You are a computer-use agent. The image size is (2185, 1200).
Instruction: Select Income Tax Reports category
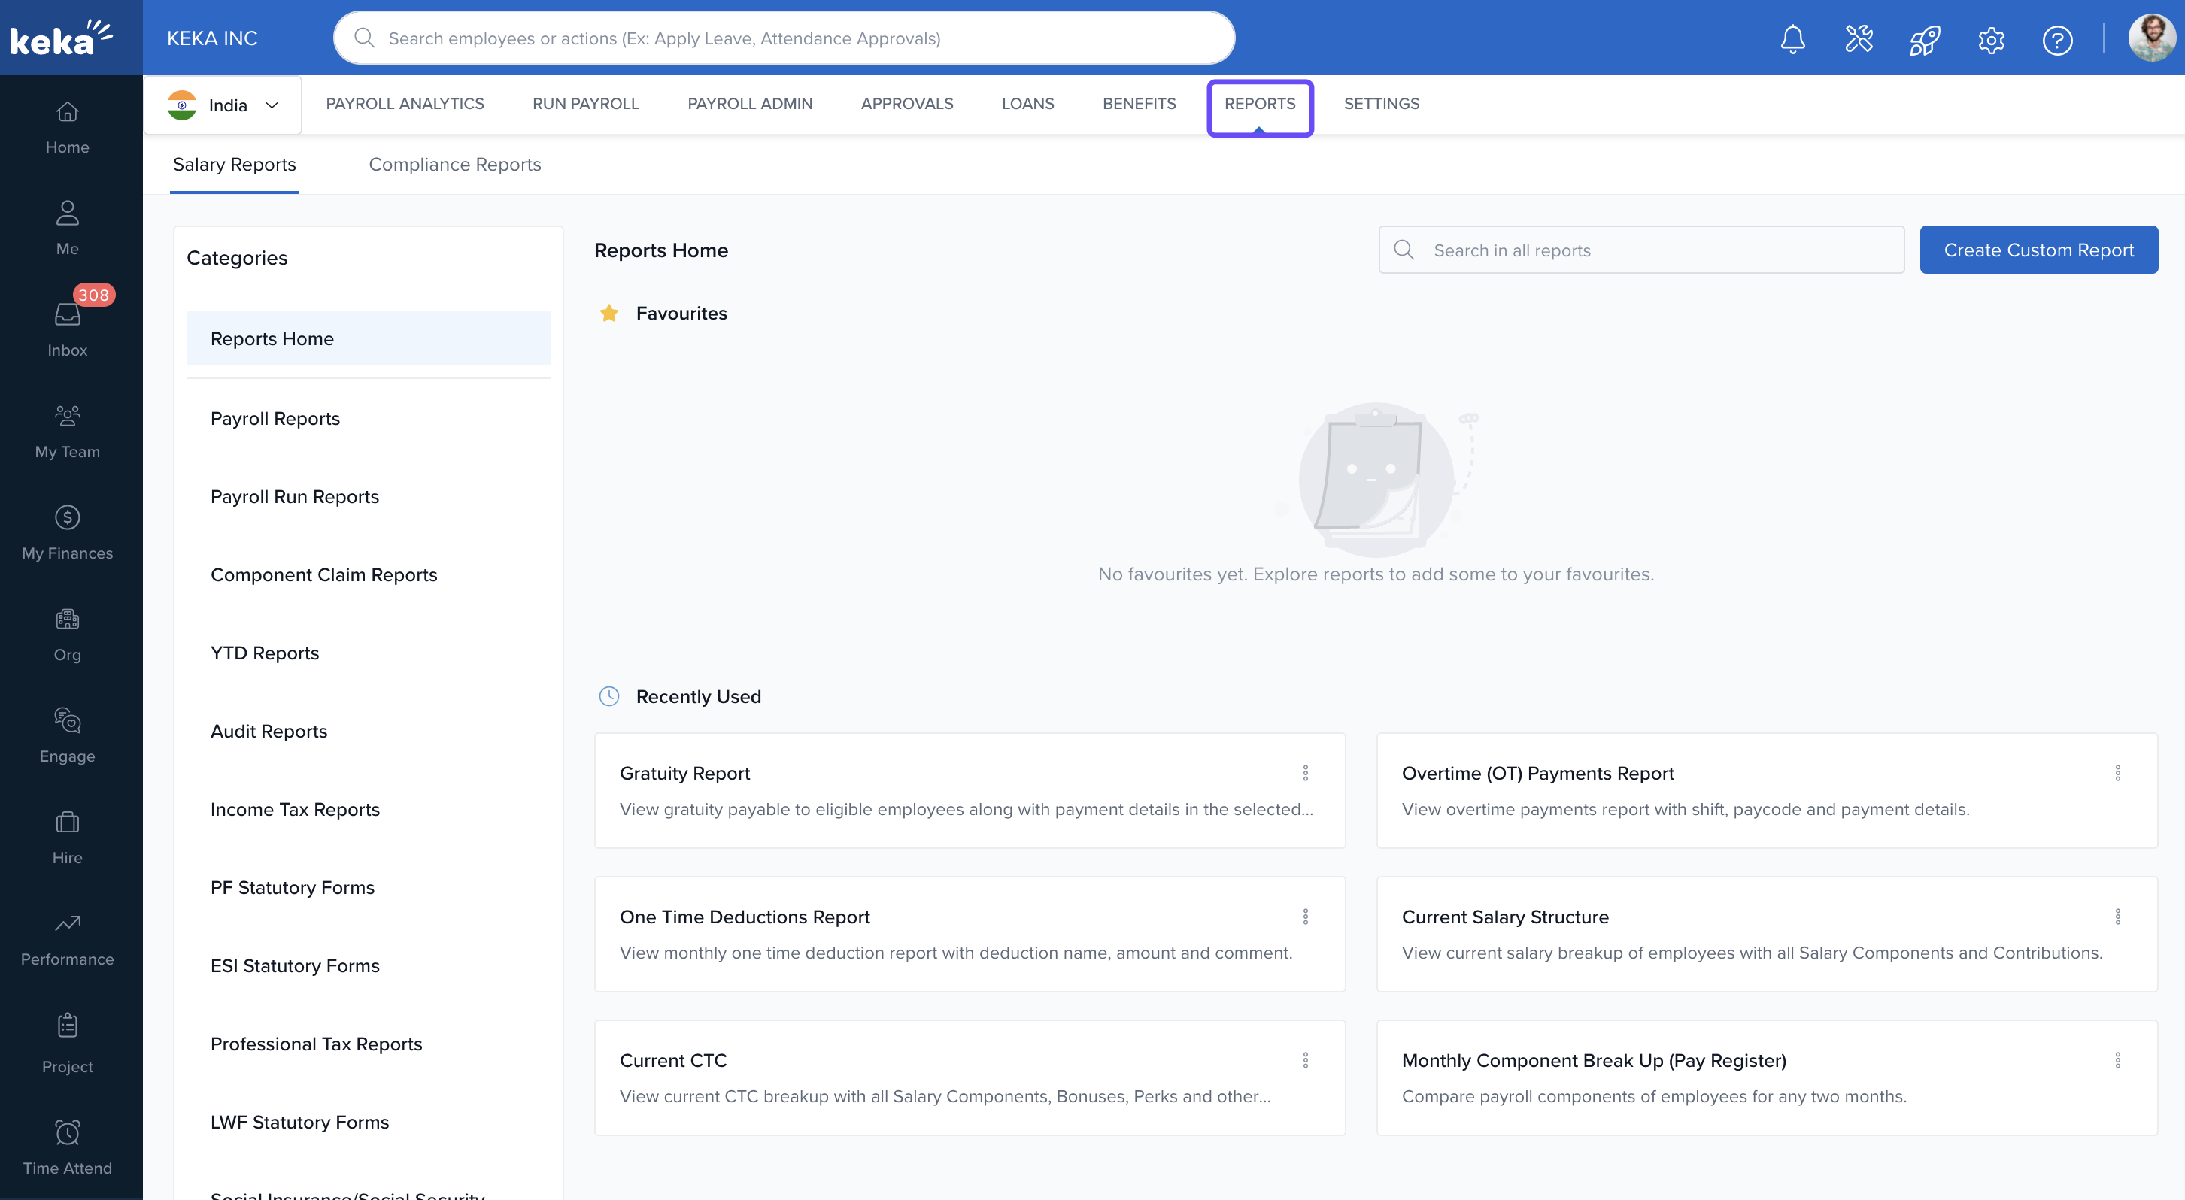[294, 808]
